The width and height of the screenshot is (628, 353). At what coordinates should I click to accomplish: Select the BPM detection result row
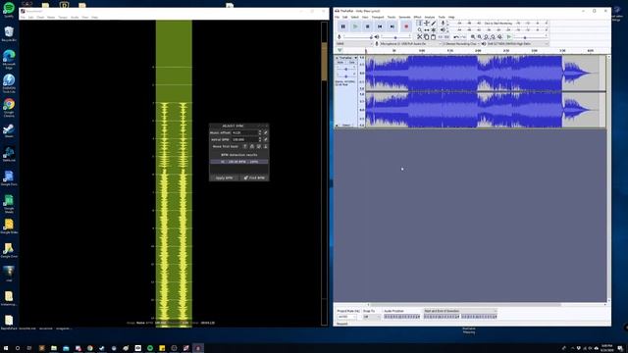coord(239,162)
